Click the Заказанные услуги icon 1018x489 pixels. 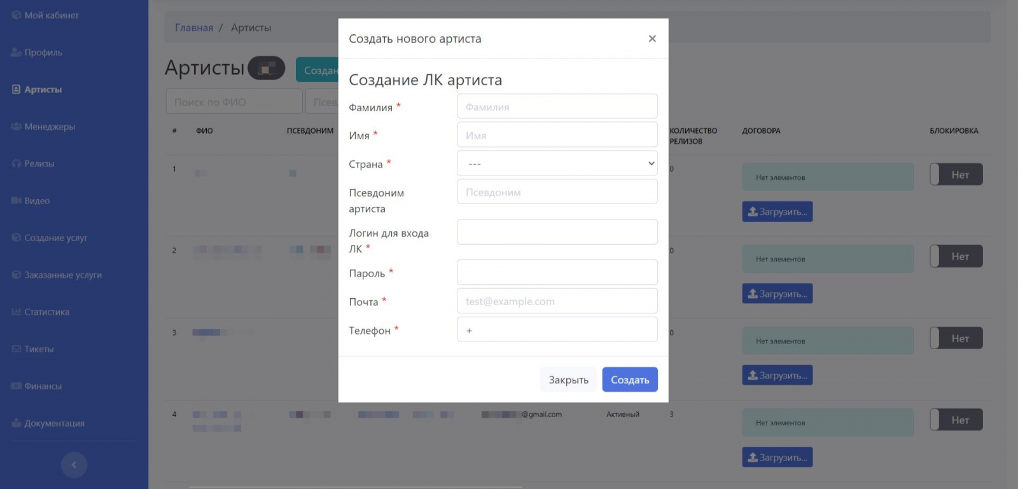pos(17,275)
